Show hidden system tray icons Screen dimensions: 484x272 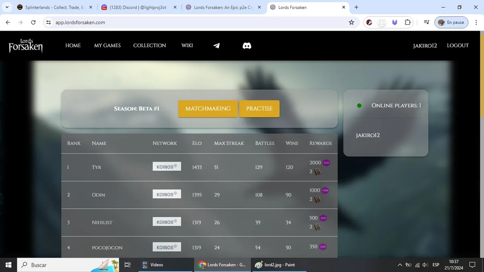pyautogui.click(x=400, y=265)
